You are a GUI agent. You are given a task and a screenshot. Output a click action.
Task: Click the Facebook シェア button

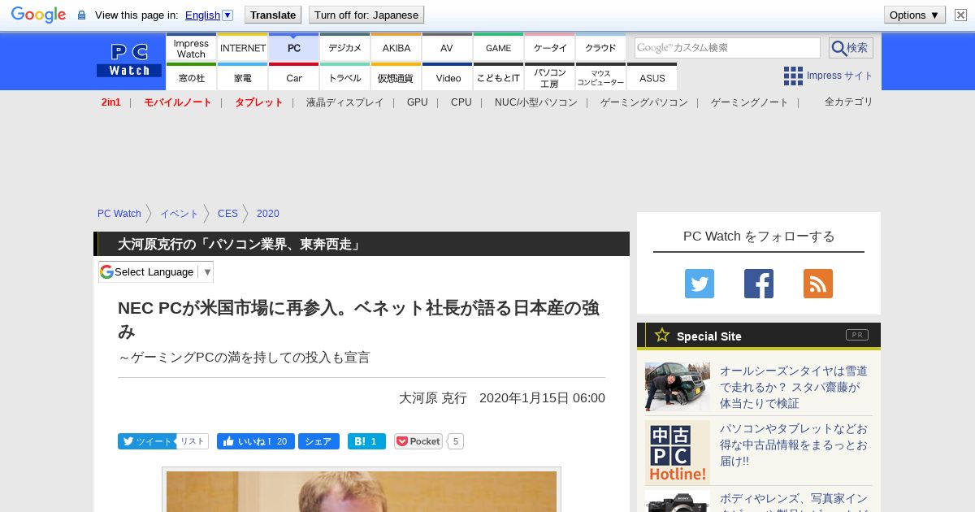(x=318, y=441)
